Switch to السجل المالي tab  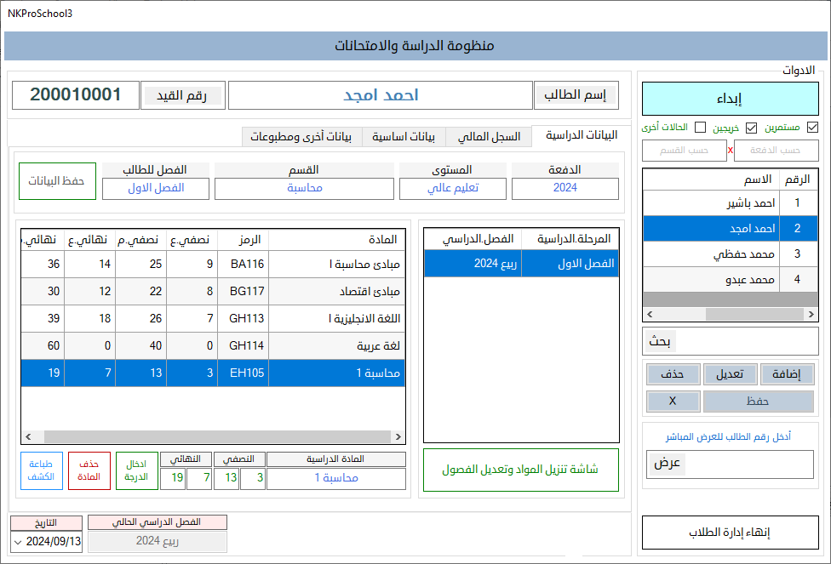489,137
